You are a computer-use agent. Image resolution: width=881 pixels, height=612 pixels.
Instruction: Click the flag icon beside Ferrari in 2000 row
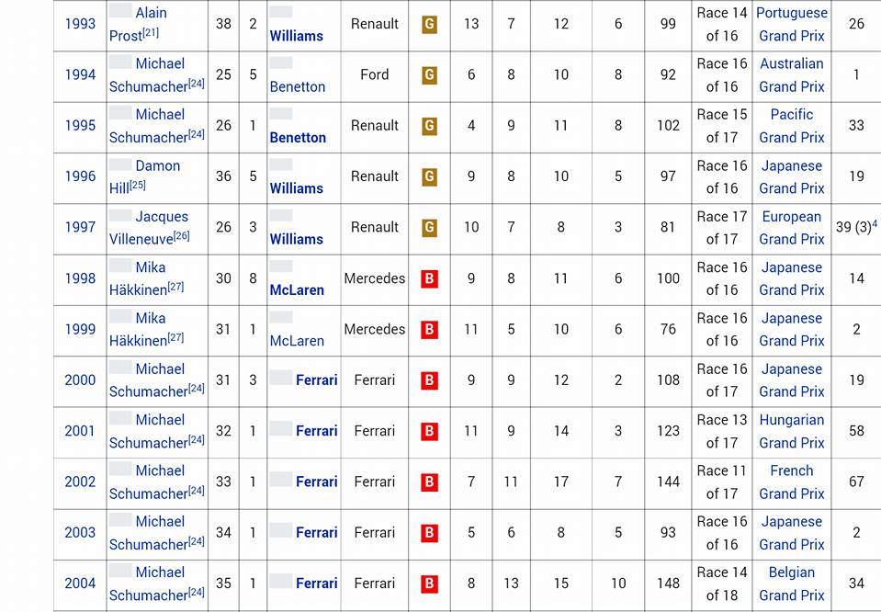click(281, 379)
